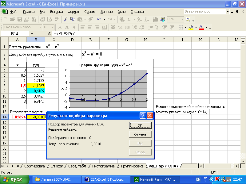Viewport: 246px width, 184px height.
Task: Open a file with the Open folder icon
Action: 12,19
